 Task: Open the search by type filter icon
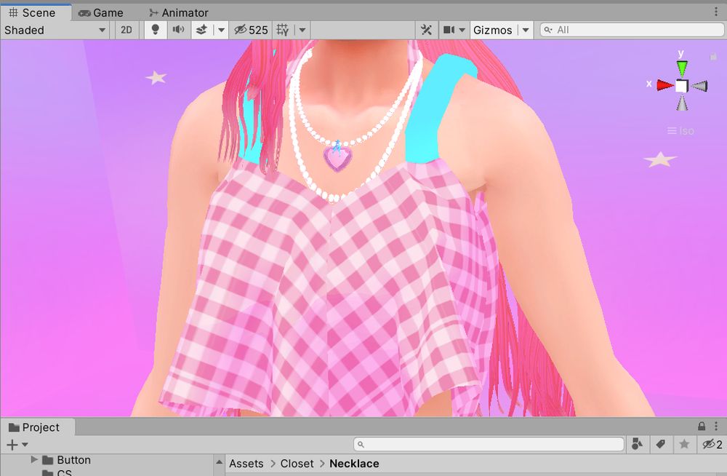point(637,445)
